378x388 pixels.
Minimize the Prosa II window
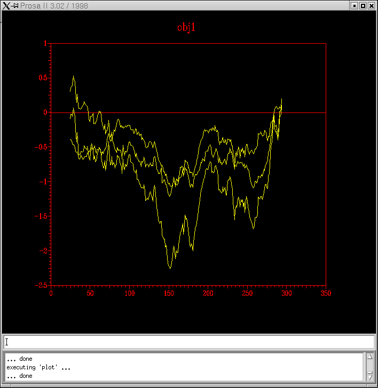(354, 6)
